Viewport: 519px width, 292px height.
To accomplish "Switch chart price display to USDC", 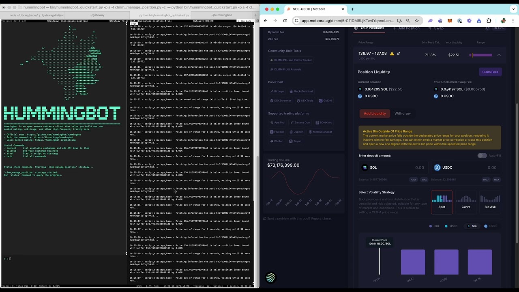I will [490, 226].
